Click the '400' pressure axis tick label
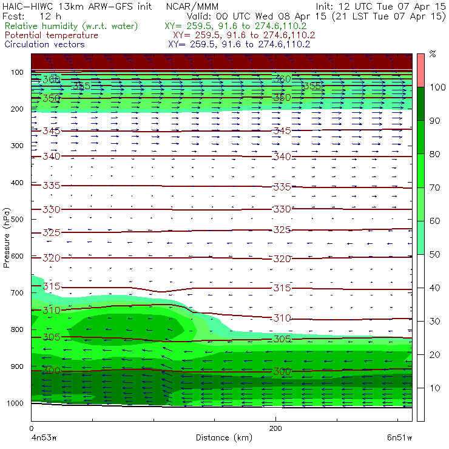The image size is (449, 449). [x=17, y=183]
